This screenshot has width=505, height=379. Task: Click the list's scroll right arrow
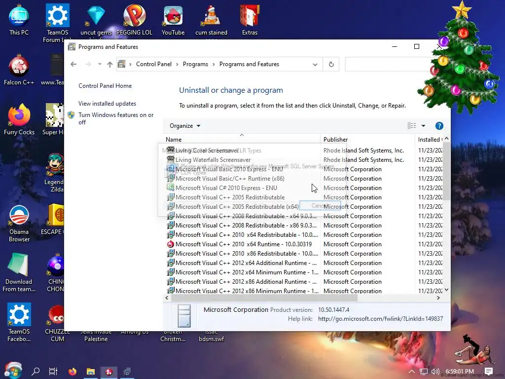coord(438,298)
